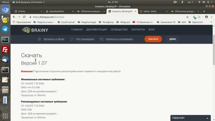Expand the Оффлайн chat widget
Viewport: 215px width, 121px height.
click(x=190, y=118)
